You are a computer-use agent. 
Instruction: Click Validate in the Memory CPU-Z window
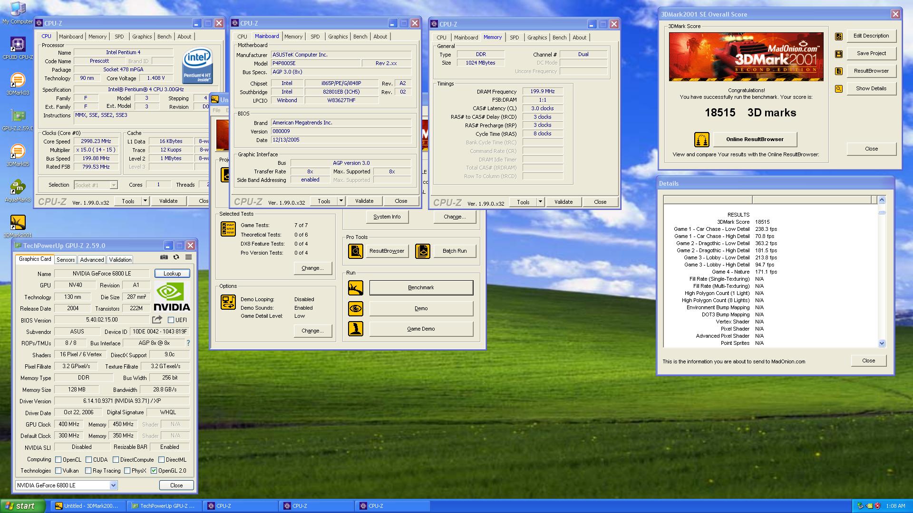[563, 202]
